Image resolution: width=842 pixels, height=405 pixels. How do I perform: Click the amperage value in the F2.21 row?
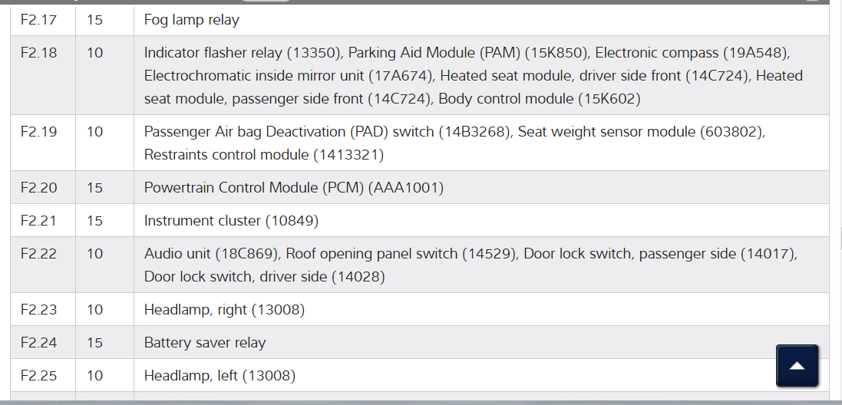coord(94,221)
